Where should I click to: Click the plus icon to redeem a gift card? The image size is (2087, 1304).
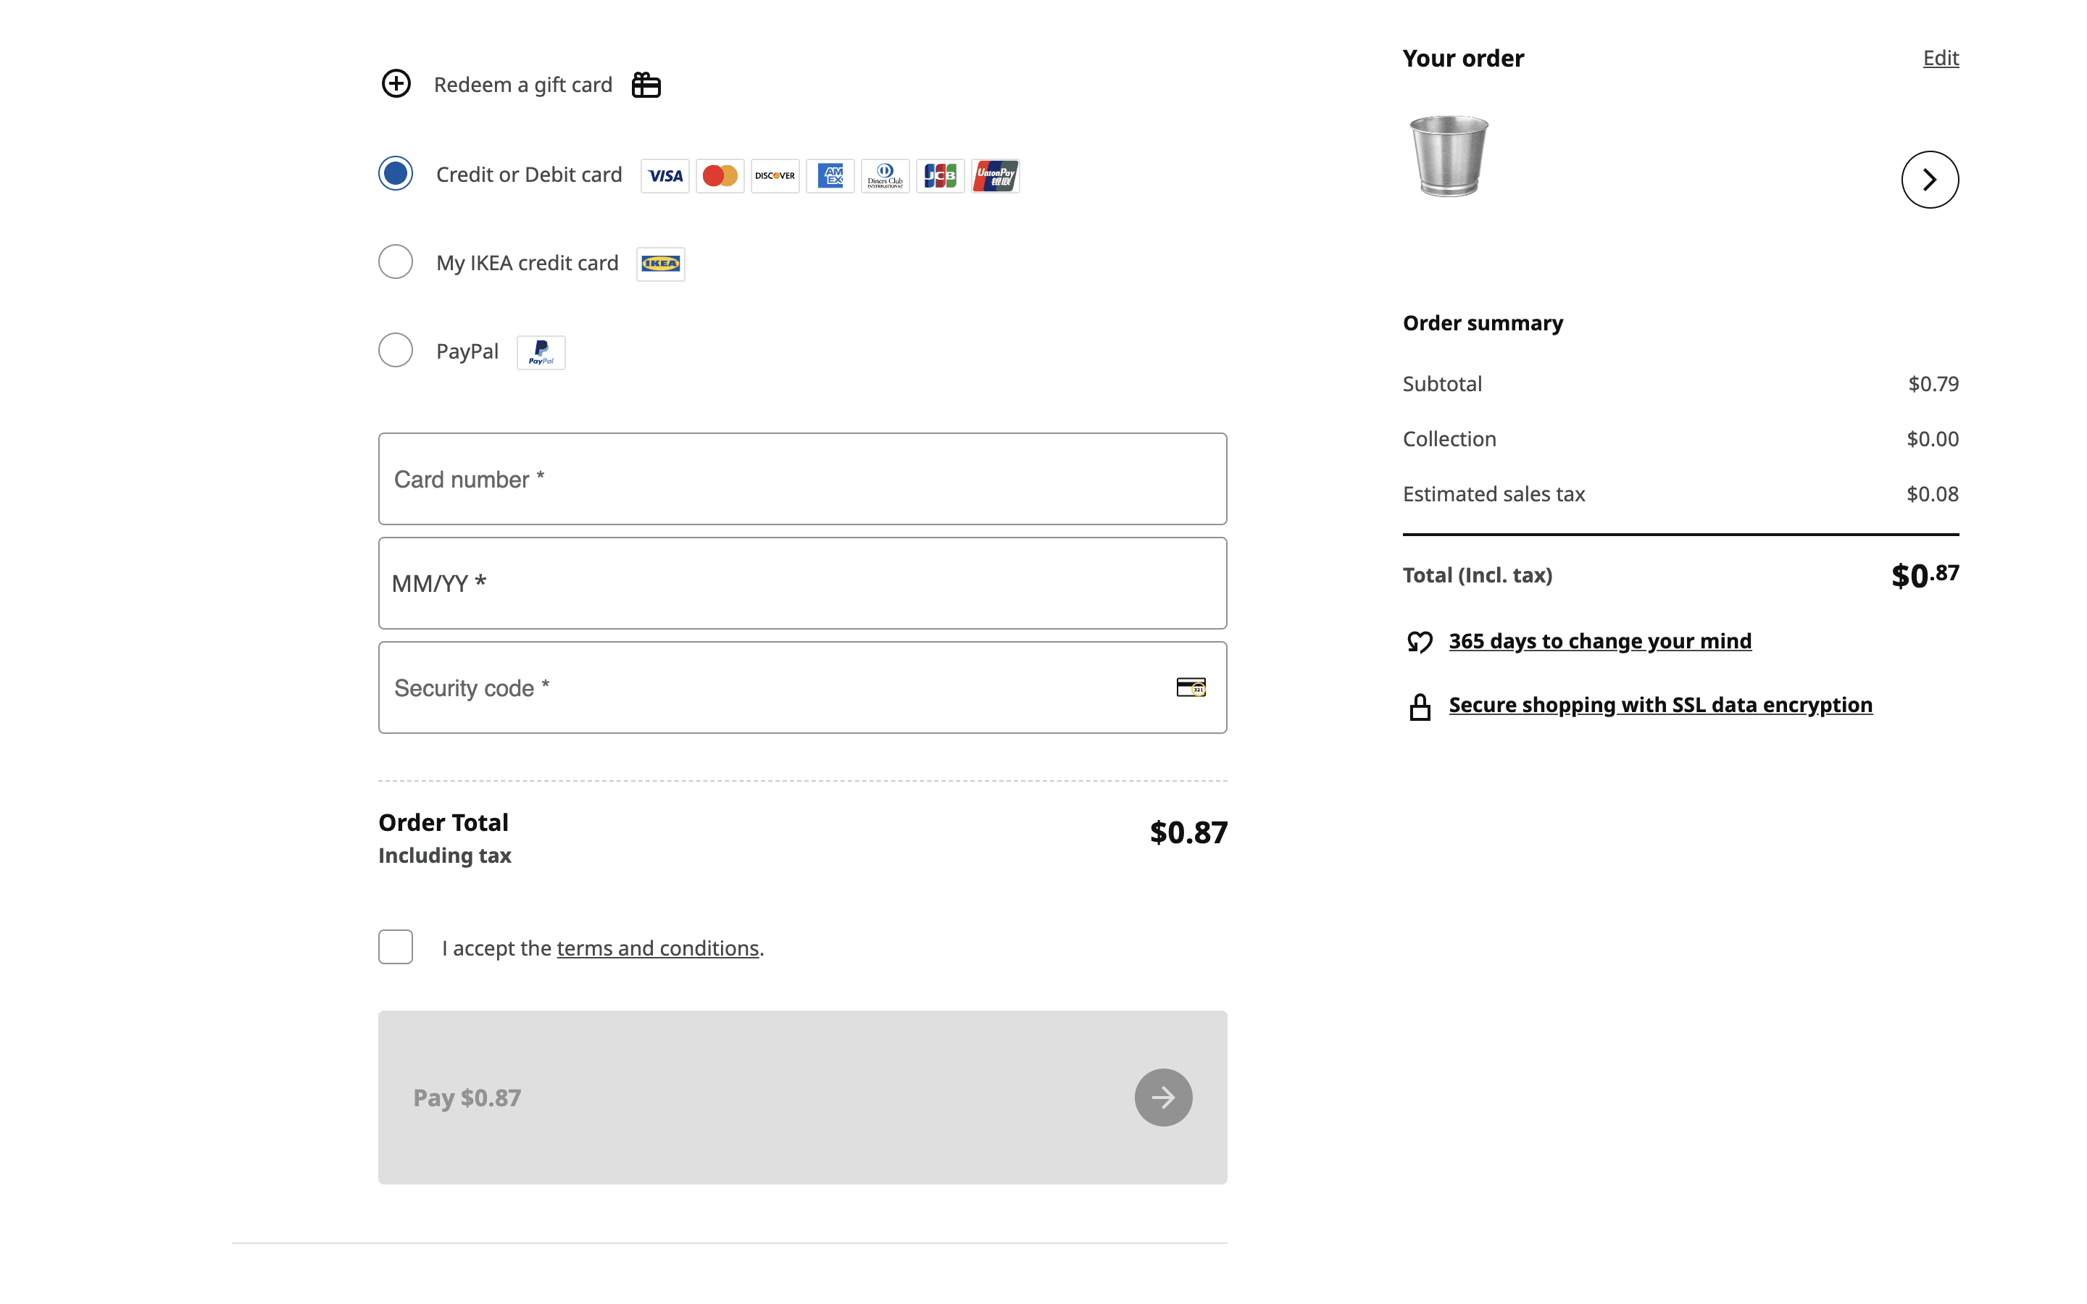pyautogui.click(x=396, y=83)
